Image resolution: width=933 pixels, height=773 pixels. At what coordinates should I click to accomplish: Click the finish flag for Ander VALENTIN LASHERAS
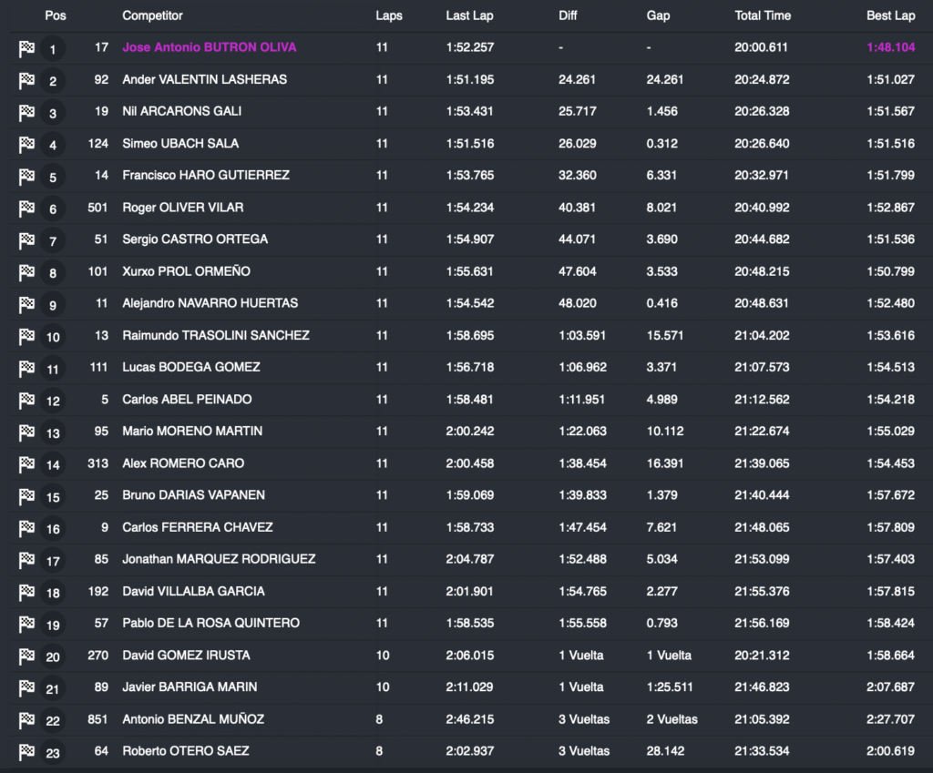26,81
